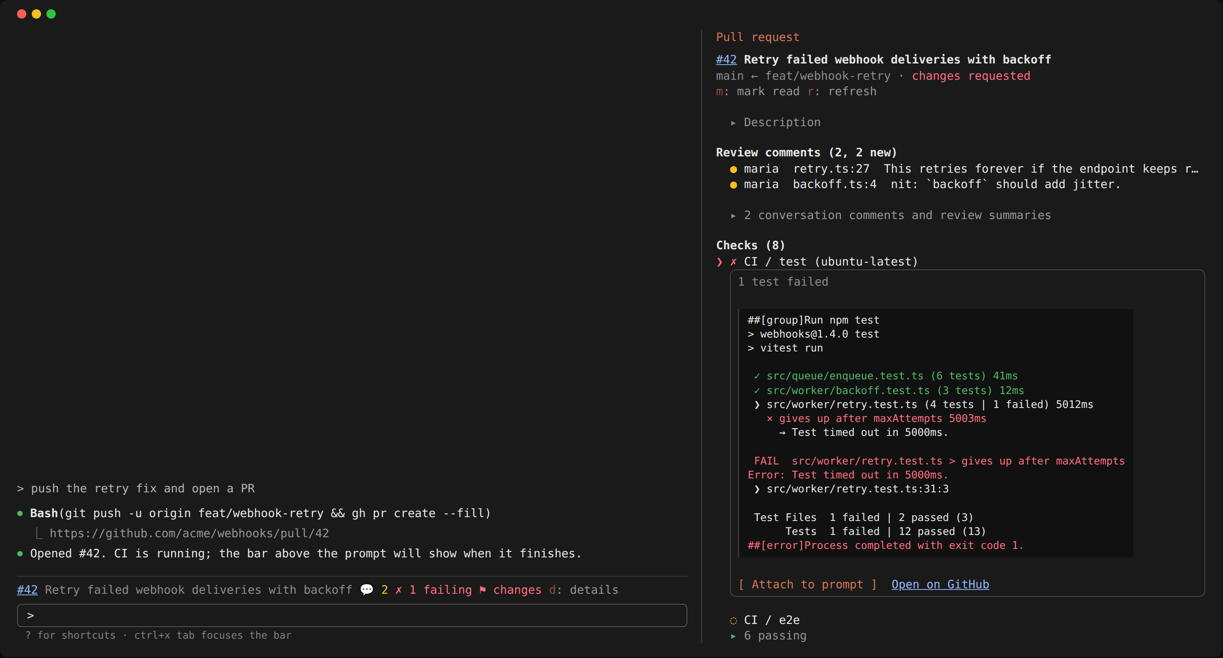Image resolution: width=1223 pixels, height=658 pixels.
Task: Click '##[error]Process completed with exit code 1.' line
Action: pyautogui.click(x=886, y=545)
